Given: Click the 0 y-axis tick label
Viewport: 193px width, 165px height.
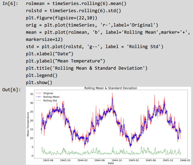Looking at the screenshot, I should coord(32,156).
